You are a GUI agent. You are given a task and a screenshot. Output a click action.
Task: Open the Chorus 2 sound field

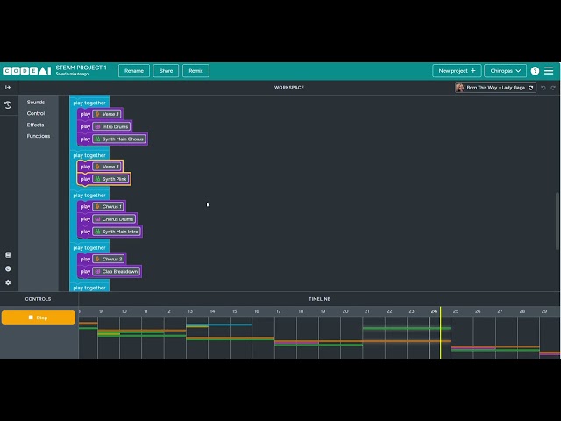coord(109,259)
